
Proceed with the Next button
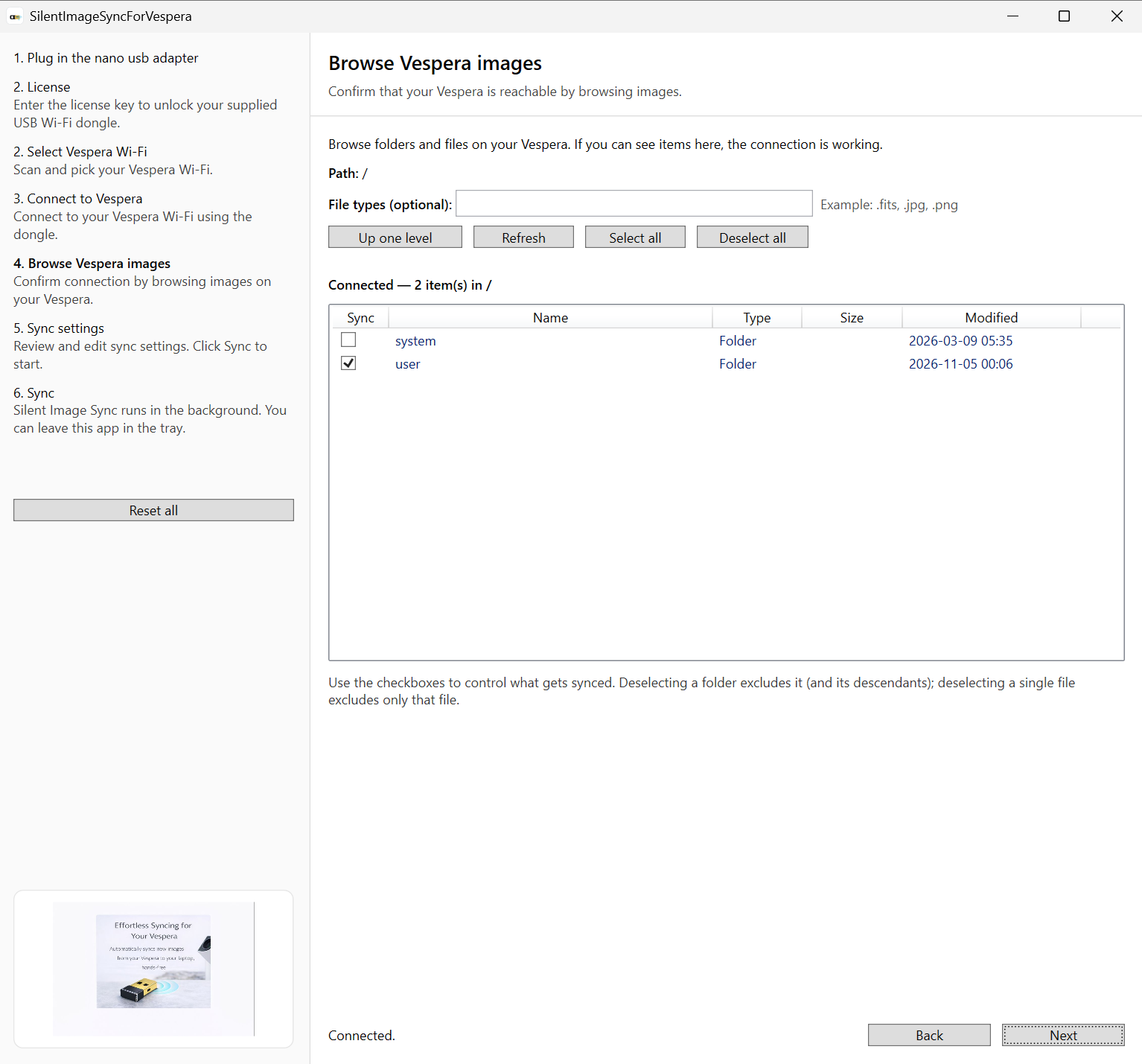pyautogui.click(x=1063, y=1035)
